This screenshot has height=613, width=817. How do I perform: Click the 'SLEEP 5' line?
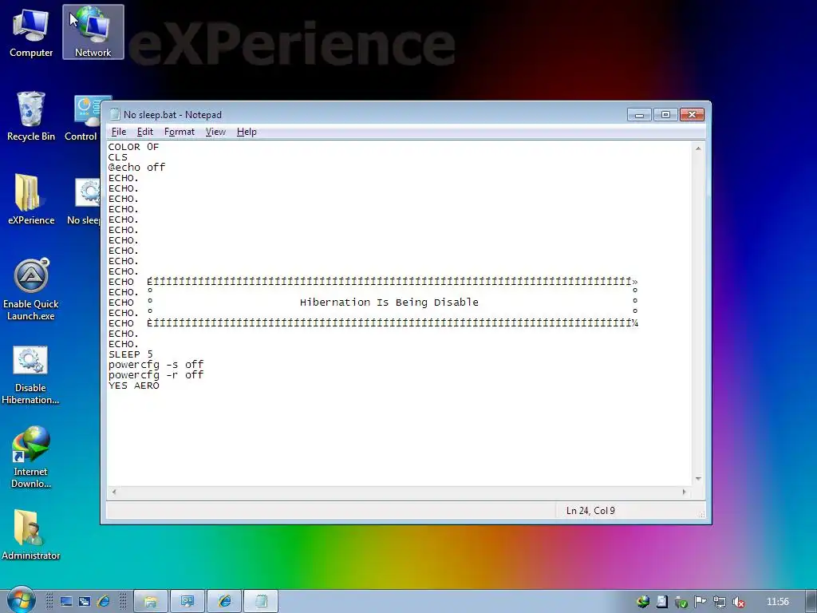tap(130, 354)
